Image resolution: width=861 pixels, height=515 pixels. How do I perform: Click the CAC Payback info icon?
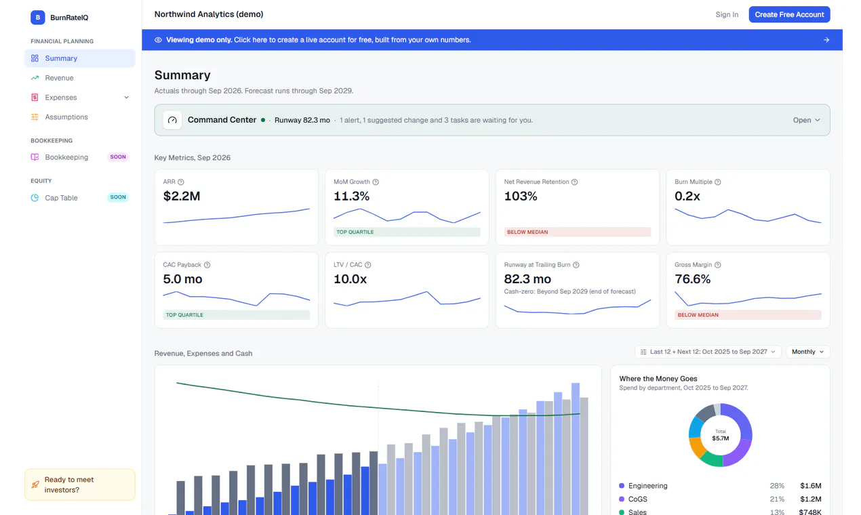207,265
